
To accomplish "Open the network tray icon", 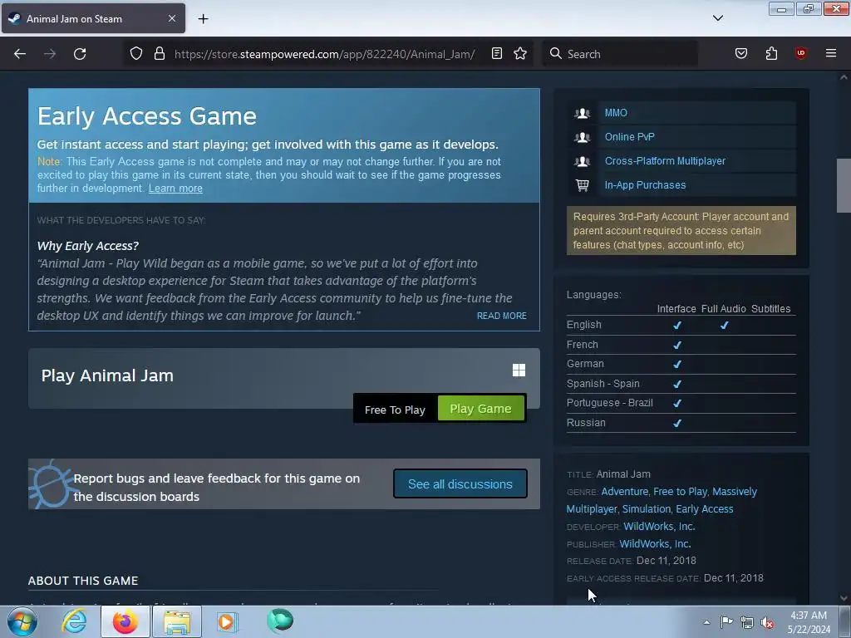I will (x=747, y=623).
